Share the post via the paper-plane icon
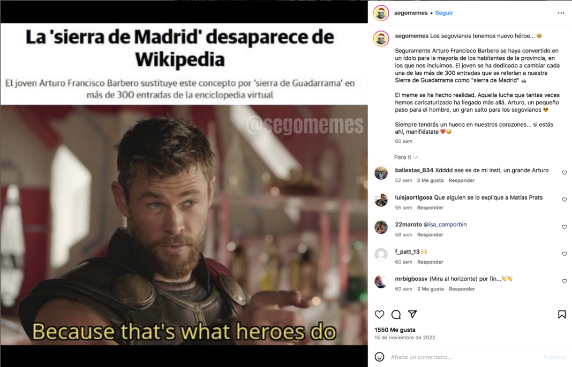Image resolution: width=572 pixels, height=367 pixels. [412, 314]
